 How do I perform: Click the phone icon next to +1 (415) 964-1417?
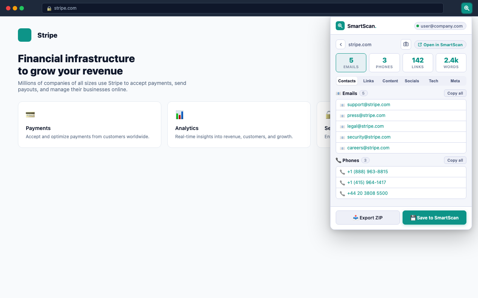click(x=342, y=183)
